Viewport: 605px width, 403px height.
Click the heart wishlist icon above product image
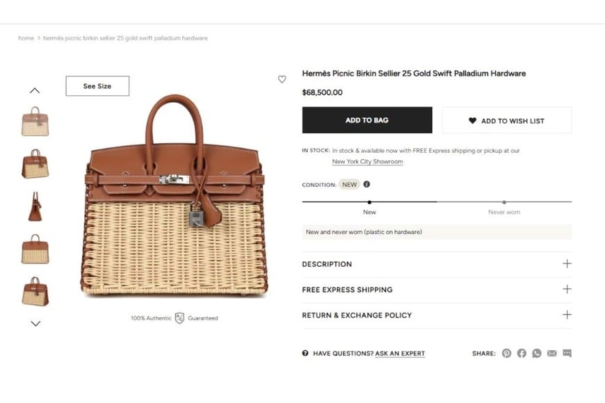[282, 79]
